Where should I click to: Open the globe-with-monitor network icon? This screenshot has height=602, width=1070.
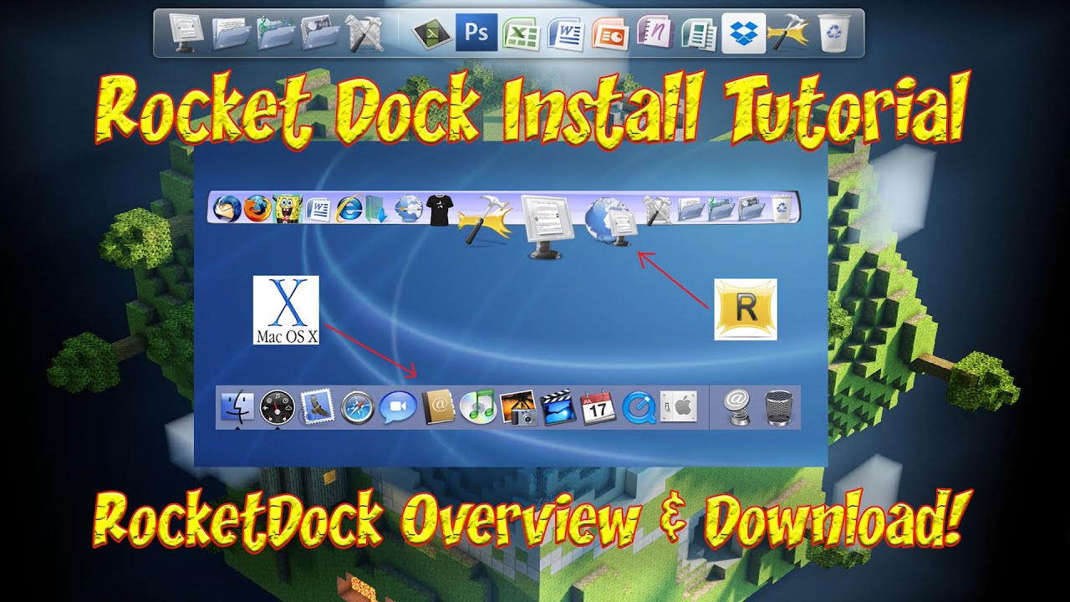click(x=613, y=220)
